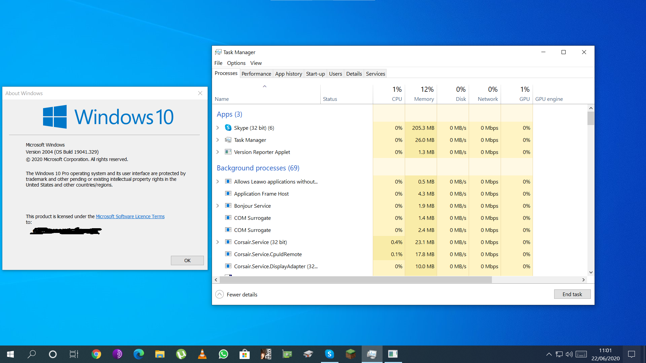Launch Google Chrome from the taskbar
This screenshot has width=646, height=363.
(96, 354)
